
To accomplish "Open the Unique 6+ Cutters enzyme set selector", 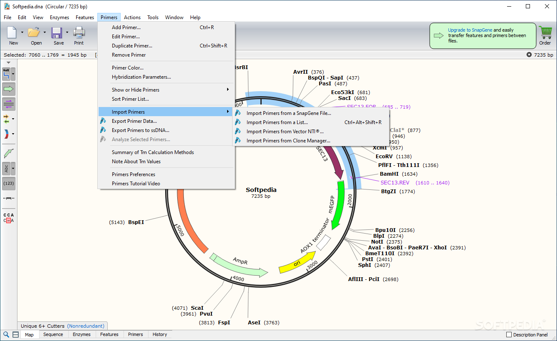I will [63, 326].
